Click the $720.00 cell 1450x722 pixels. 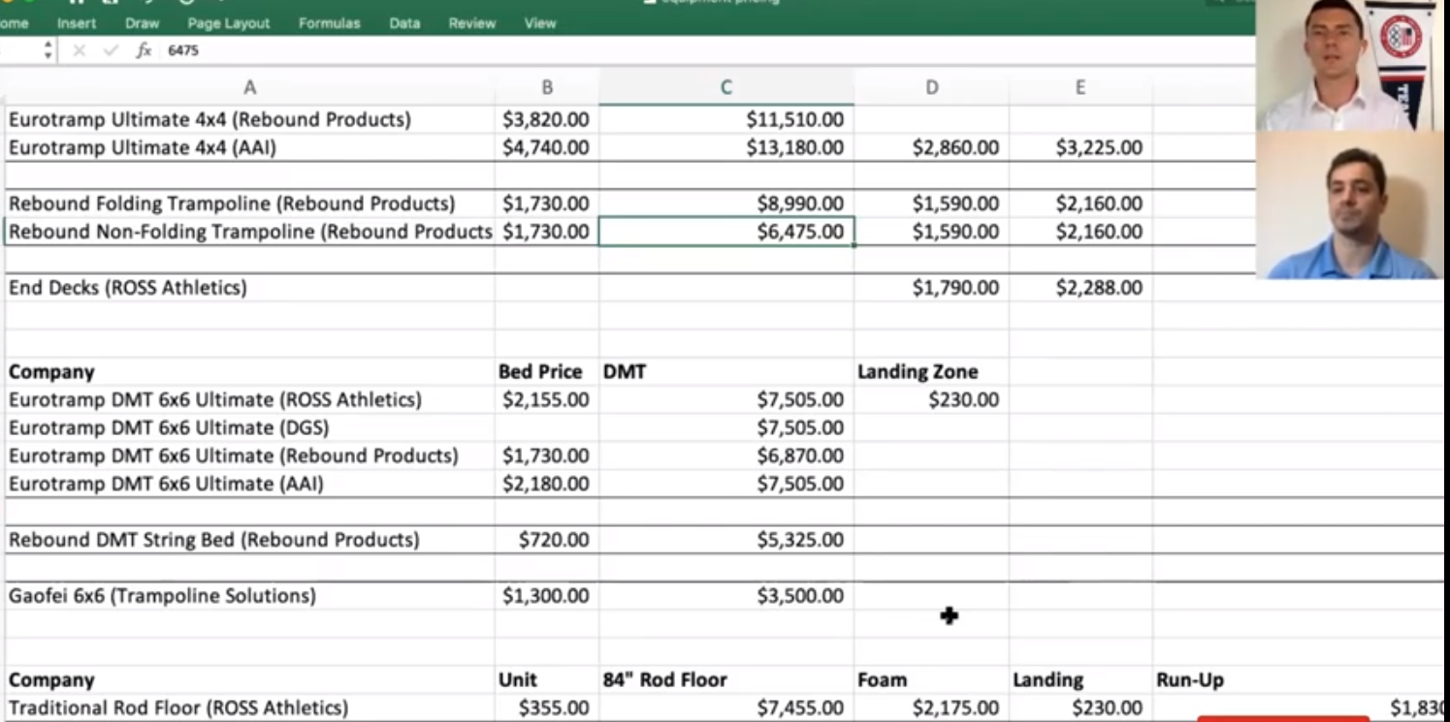pyautogui.click(x=547, y=540)
